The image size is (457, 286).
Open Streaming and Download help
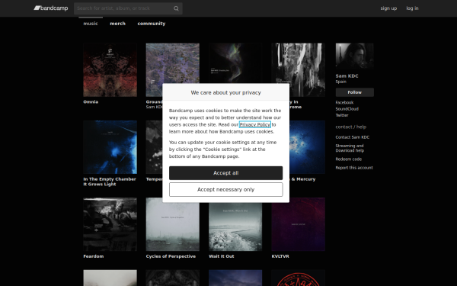pyautogui.click(x=350, y=148)
